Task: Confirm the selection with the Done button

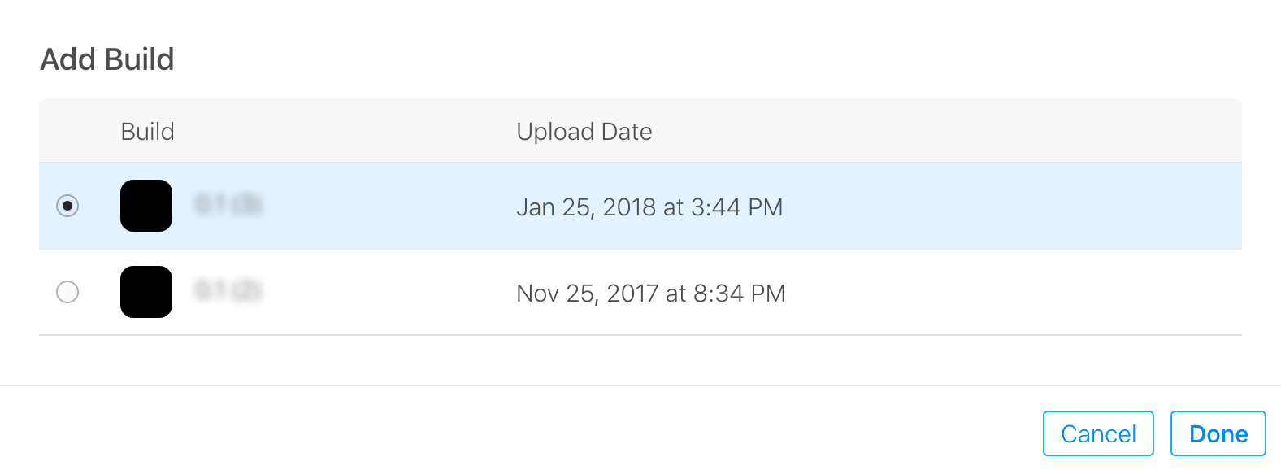Action: 1218,433
